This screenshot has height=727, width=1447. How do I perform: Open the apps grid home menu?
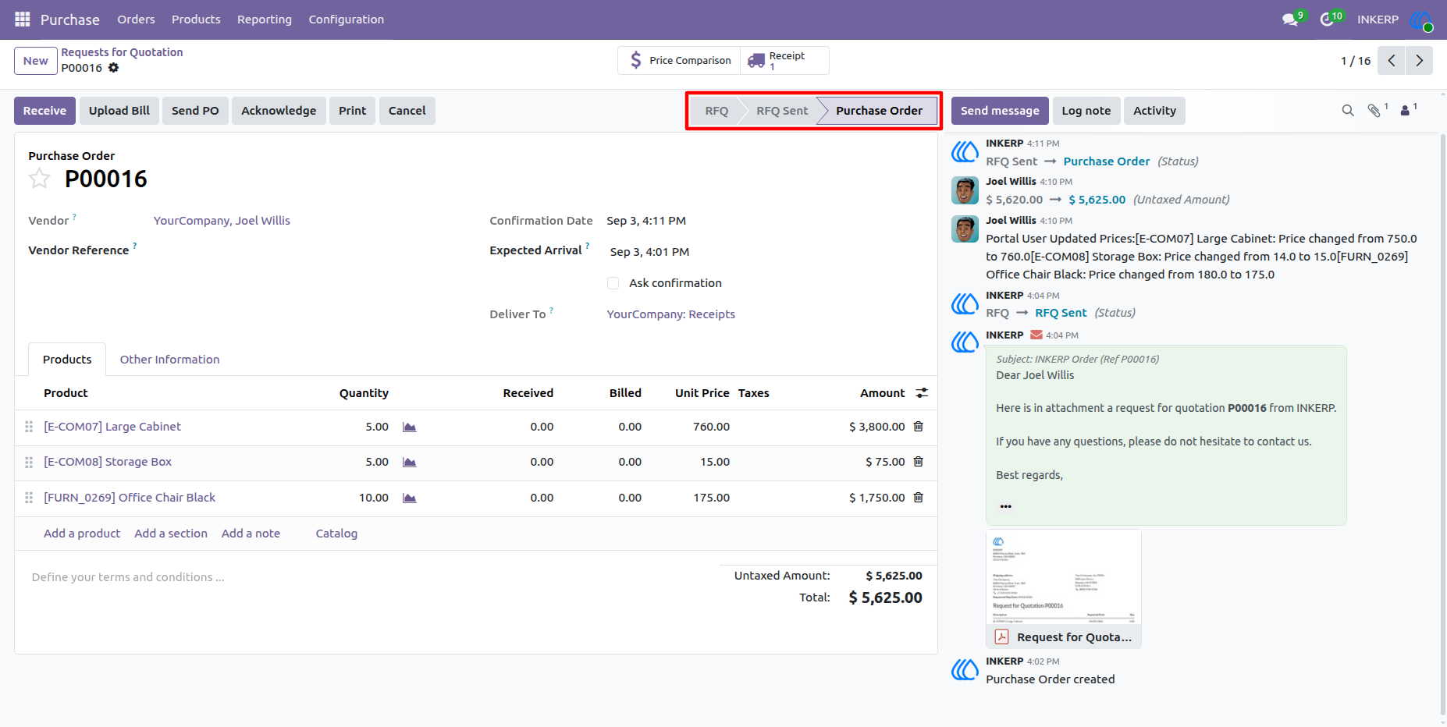23,19
